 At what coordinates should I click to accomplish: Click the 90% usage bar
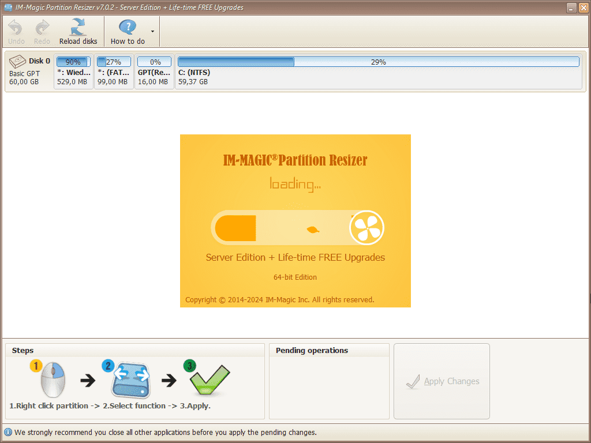(x=73, y=62)
